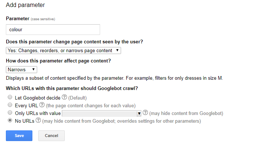Open help icon next to No URLs

coord(38,120)
